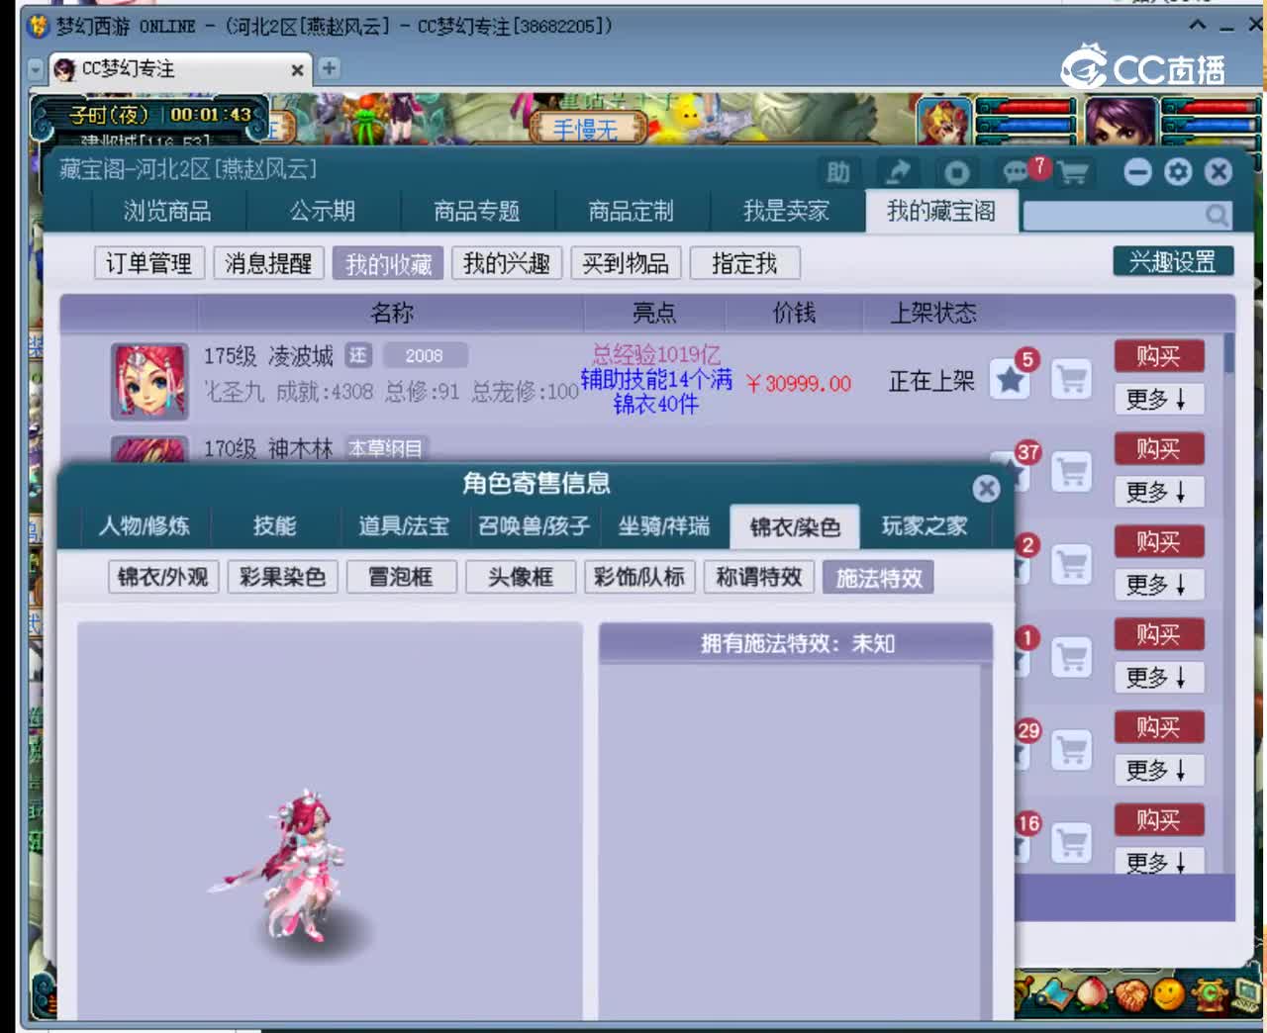This screenshot has width=1267, height=1033.
Task: Select 称谓特效 sub-tab
Action: (759, 577)
